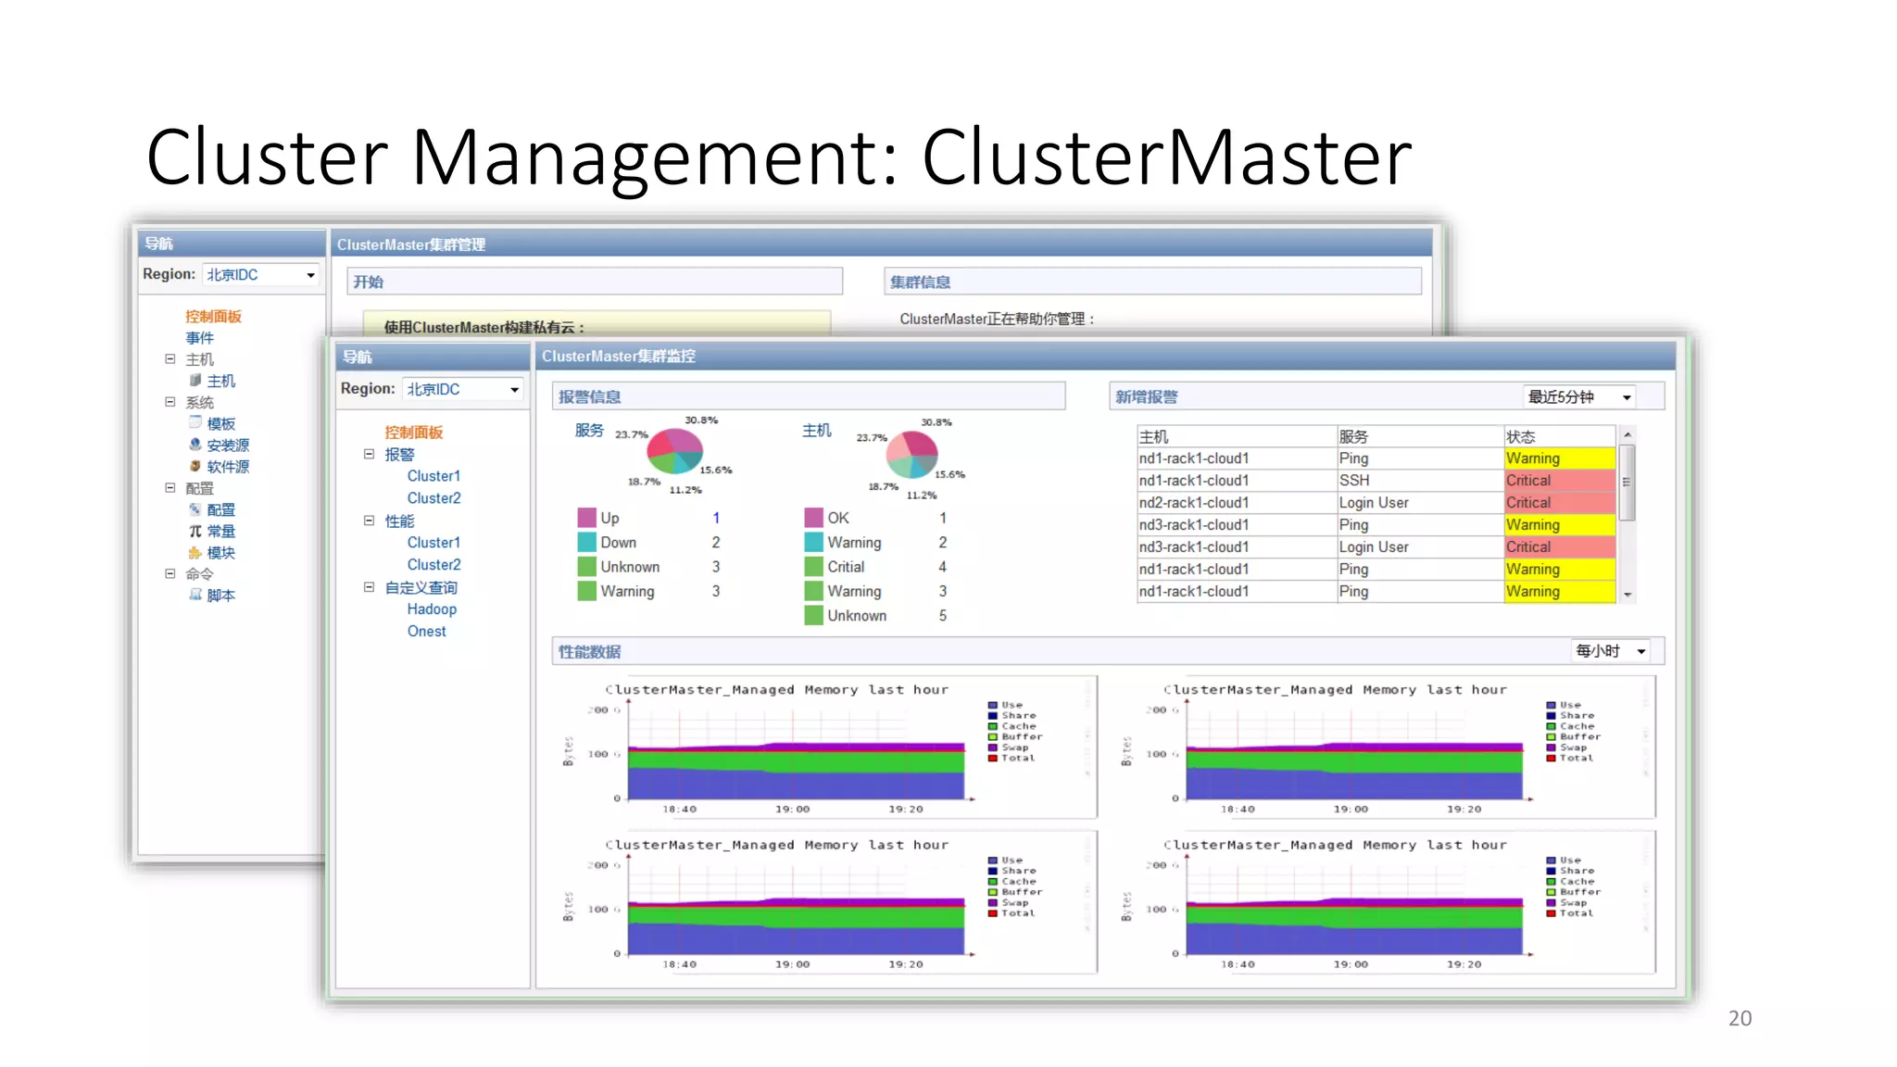The height and width of the screenshot is (1067, 1897).
Task: Click Login User service for nd3-rack1-cloud1
Action: (1420, 547)
